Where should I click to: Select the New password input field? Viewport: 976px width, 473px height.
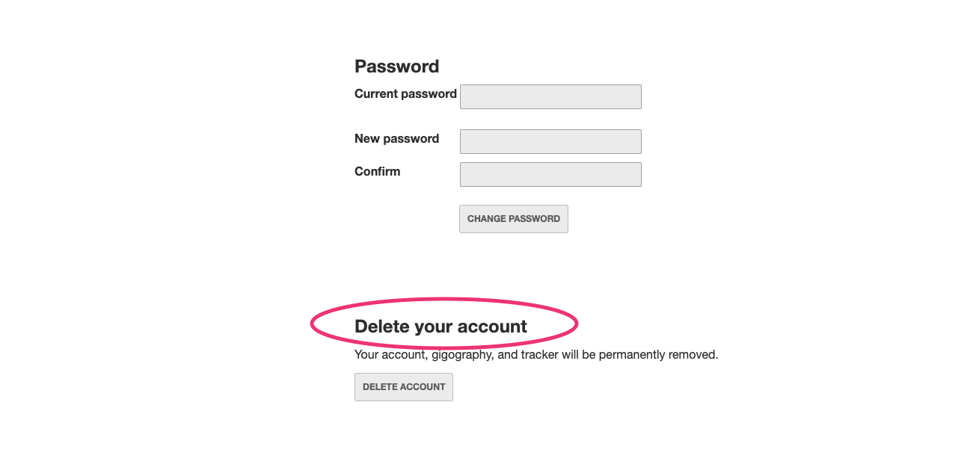tap(550, 141)
